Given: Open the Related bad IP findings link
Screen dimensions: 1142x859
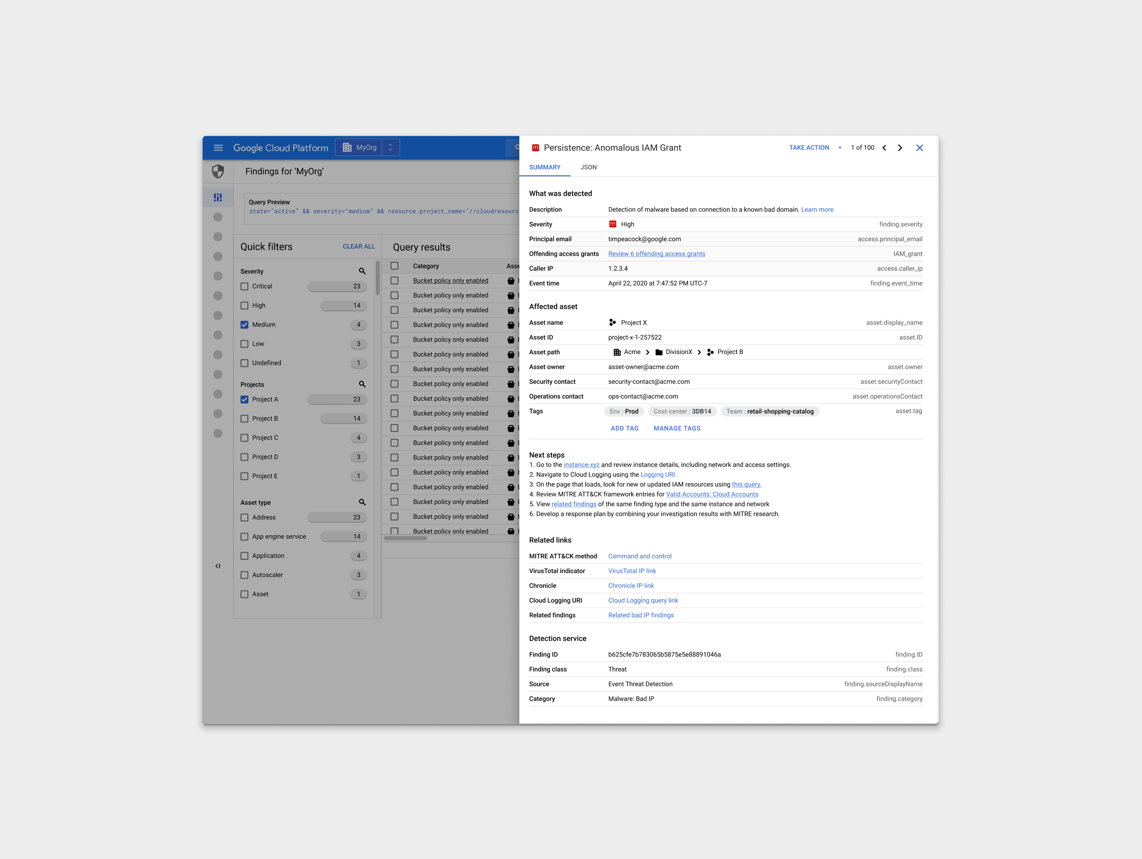Looking at the screenshot, I should pyautogui.click(x=641, y=615).
